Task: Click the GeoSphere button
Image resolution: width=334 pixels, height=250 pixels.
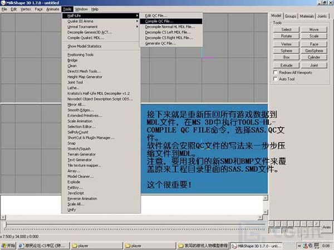Action: tap(314, 51)
